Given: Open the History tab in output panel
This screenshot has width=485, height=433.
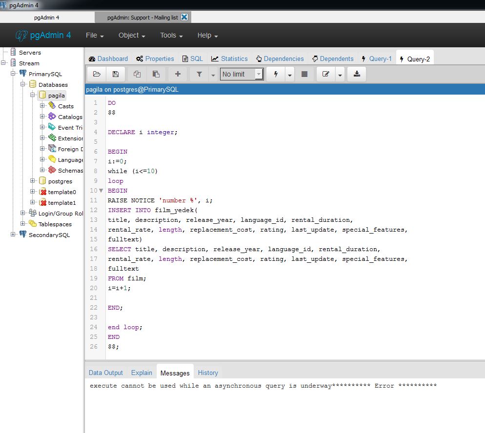Looking at the screenshot, I should [208, 373].
